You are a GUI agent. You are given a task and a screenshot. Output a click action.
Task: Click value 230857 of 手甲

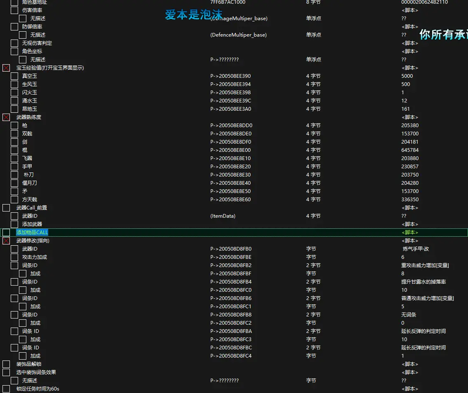(x=410, y=167)
